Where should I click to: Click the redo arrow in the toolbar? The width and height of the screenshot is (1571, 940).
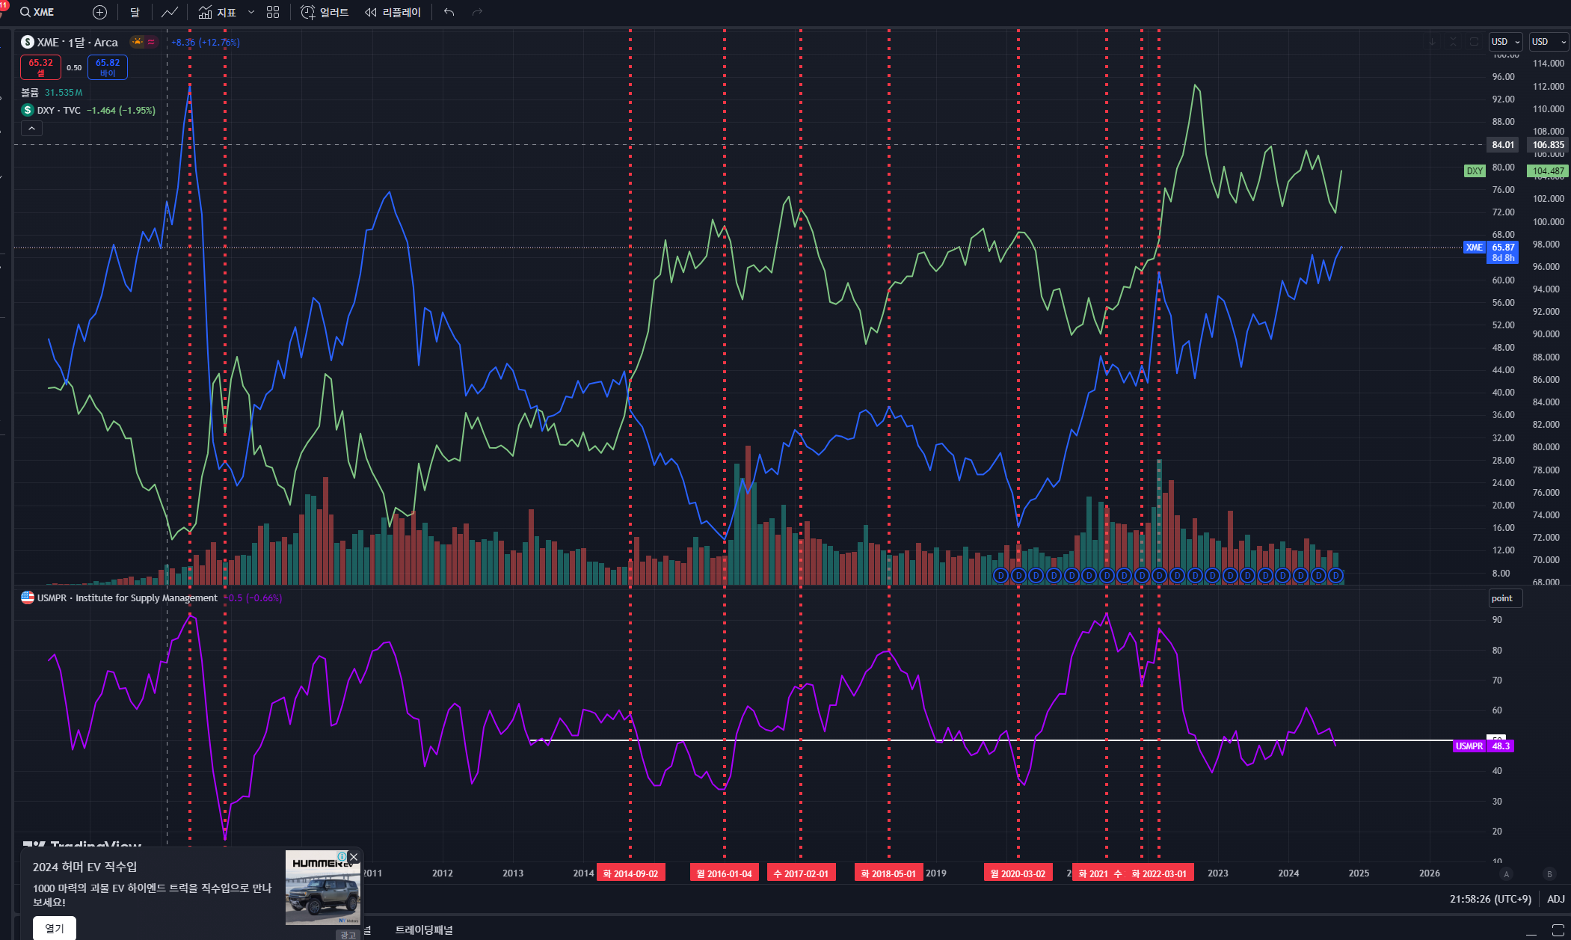click(x=477, y=12)
